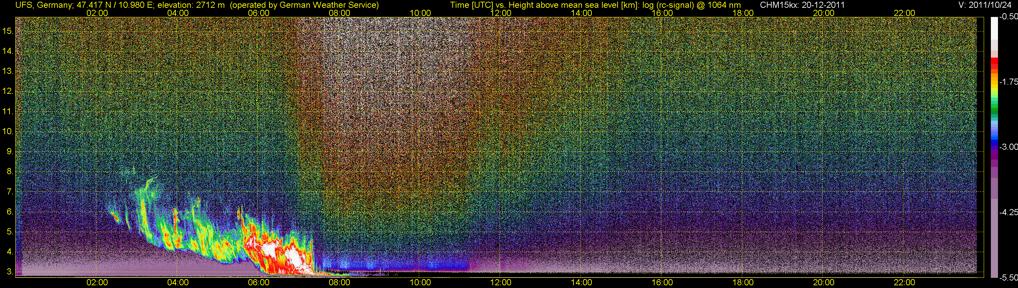Click the -0.50 colorbar scale value
This screenshot has height=288, width=1018.
point(1008,17)
